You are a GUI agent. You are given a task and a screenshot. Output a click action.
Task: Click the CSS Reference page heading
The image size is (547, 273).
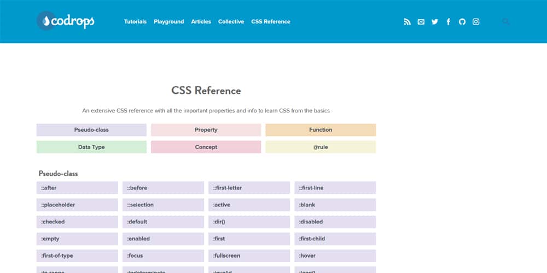206,91
